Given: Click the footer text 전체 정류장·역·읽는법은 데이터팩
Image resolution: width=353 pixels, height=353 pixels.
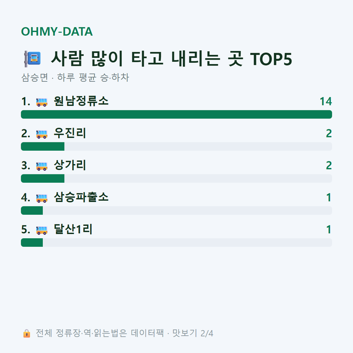Looking at the screenshot, I should (100, 333).
